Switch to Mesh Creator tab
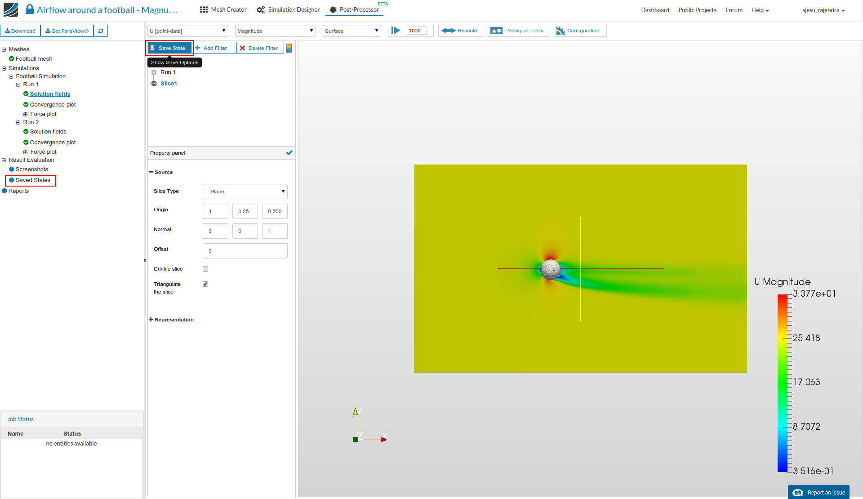 (x=223, y=10)
